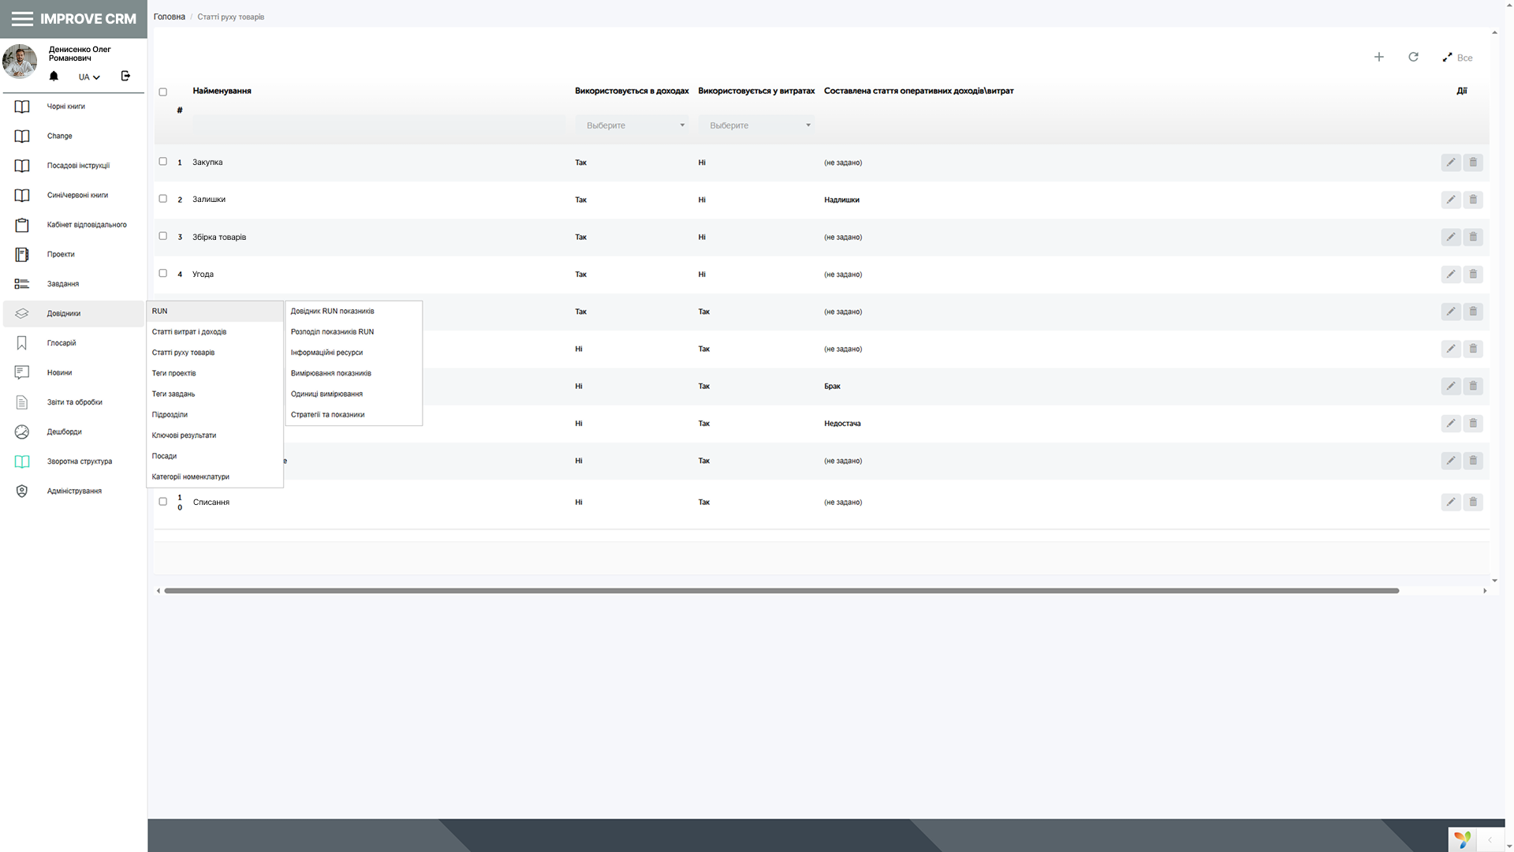Click the hamburger menu icon
The width and height of the screenshot is (1514, 852).
click(x=22, y=19)
